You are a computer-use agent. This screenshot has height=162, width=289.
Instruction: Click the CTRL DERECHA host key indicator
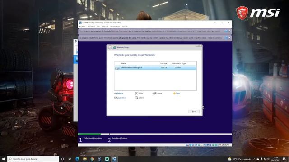[x=224, y=145]
